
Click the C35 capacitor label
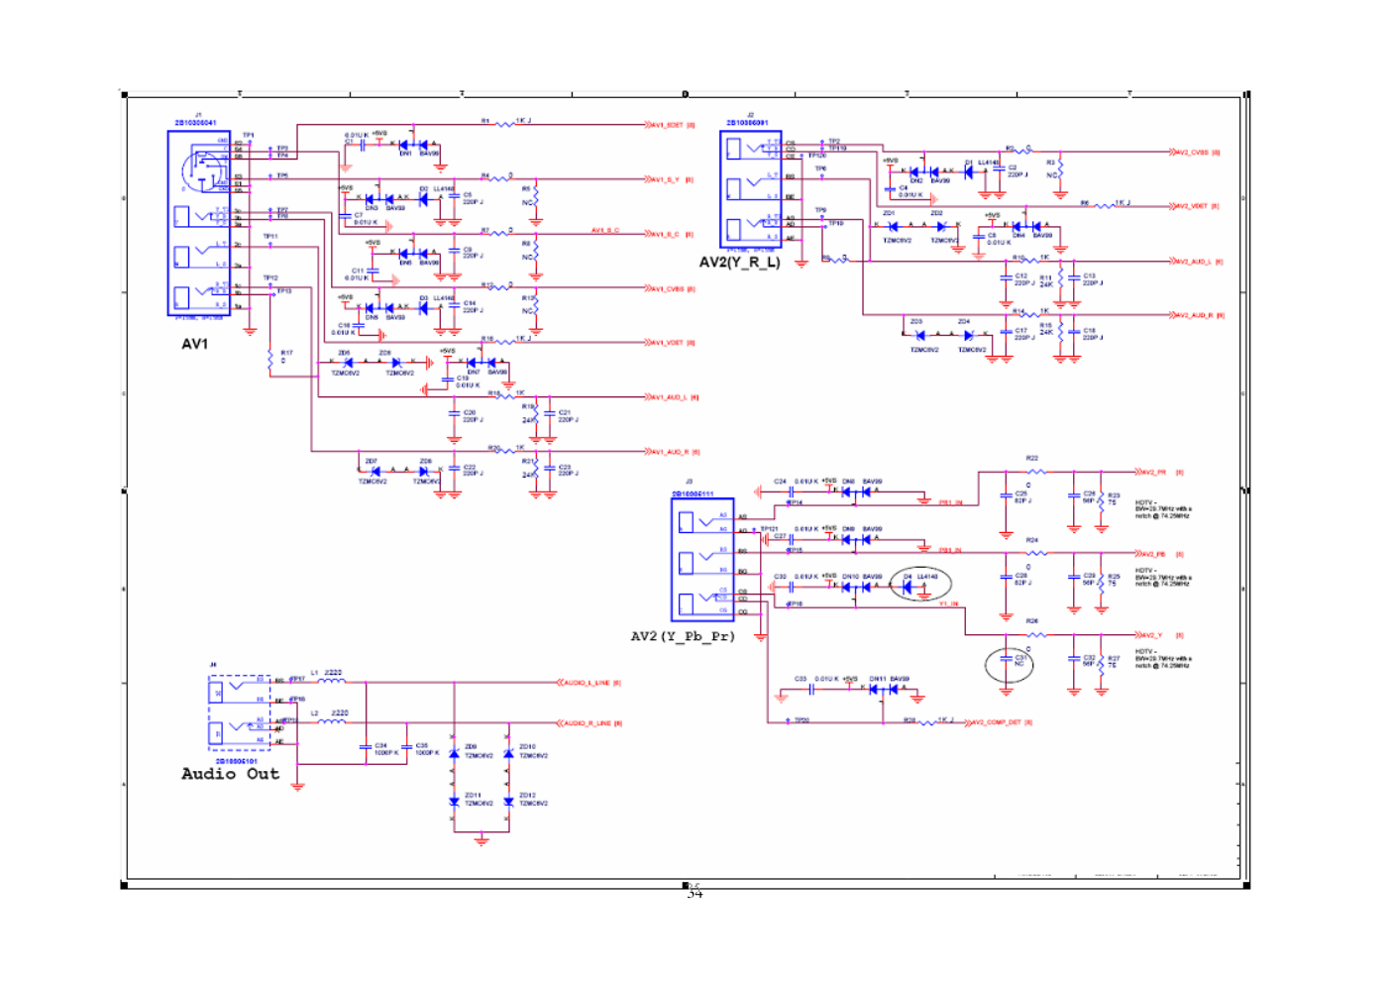point(421,746)
